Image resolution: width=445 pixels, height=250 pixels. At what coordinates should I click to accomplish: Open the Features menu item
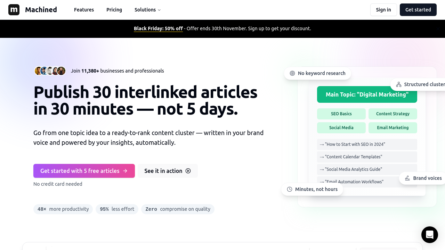pos(84,10)
